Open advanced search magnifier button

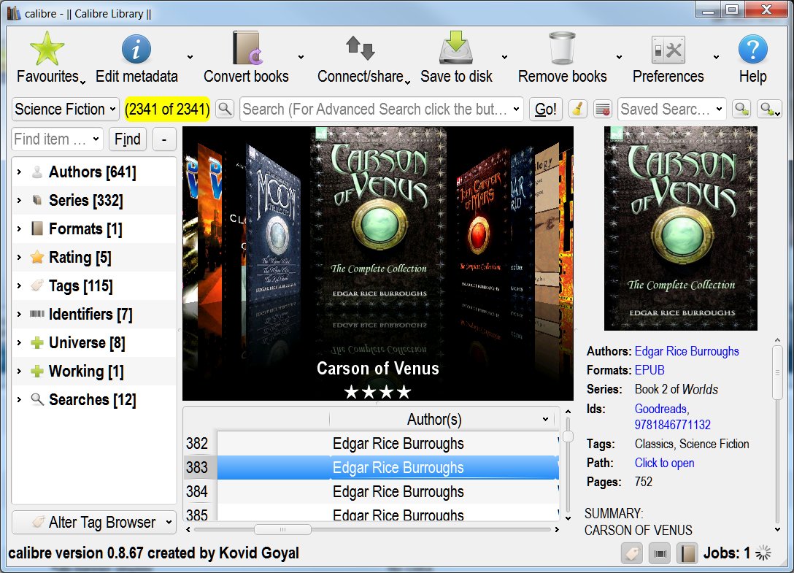[225, 109]
